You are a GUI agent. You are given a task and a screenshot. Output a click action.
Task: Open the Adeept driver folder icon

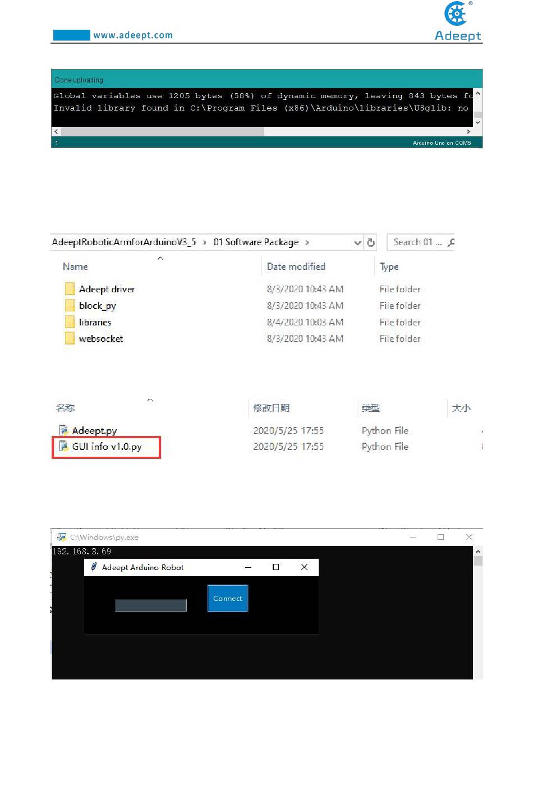70,289
